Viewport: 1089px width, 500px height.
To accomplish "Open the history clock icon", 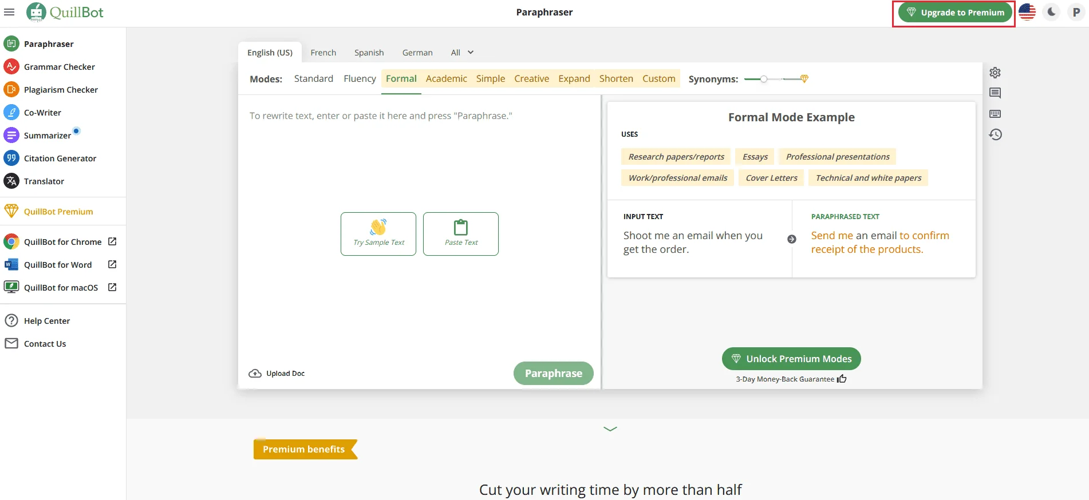I will click(x=995, y=134).
